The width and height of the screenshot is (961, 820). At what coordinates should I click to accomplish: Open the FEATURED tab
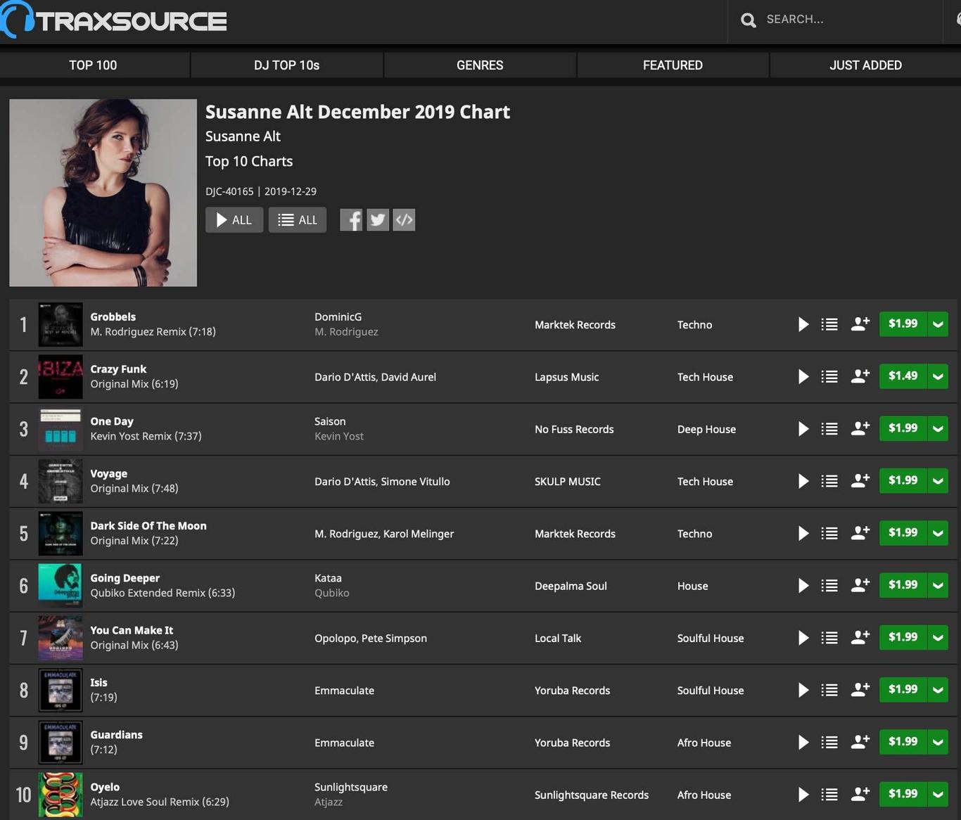click(673, 65)
